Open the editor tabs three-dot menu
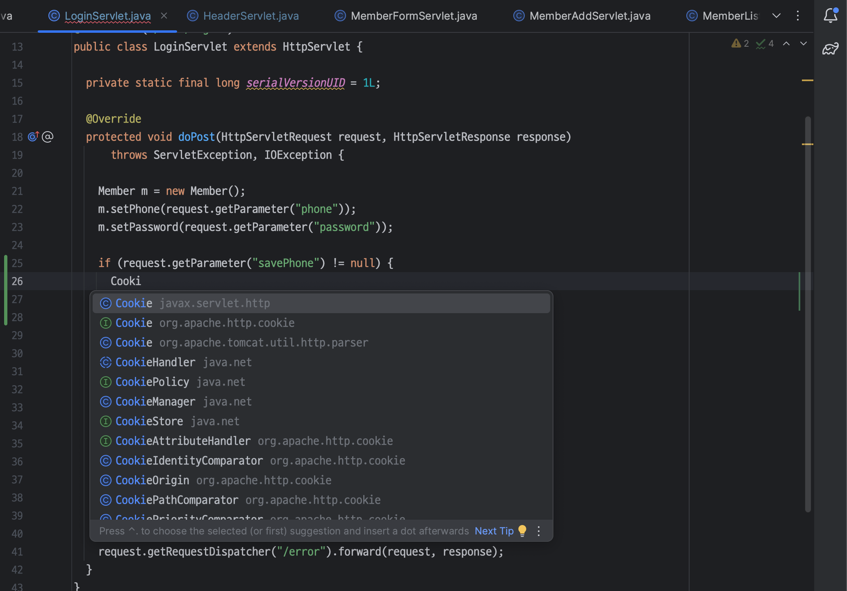Image resolution: width=847 pixels, height=591 pixels. 797,16
